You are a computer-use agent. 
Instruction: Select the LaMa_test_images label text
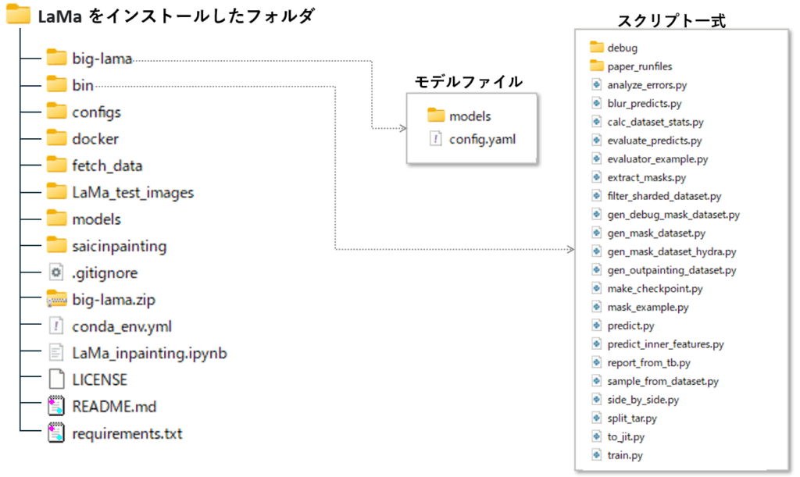coord(133,192)
